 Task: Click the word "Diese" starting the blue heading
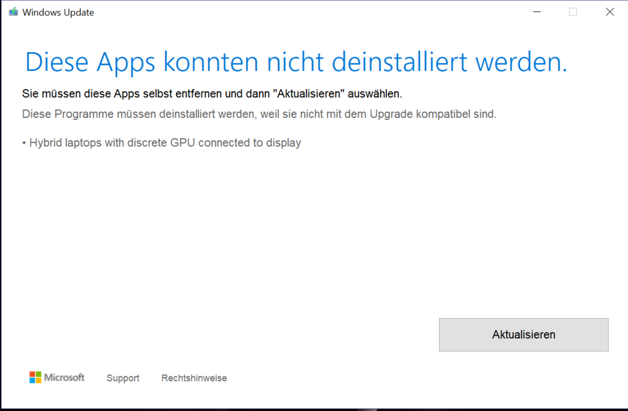59,62
